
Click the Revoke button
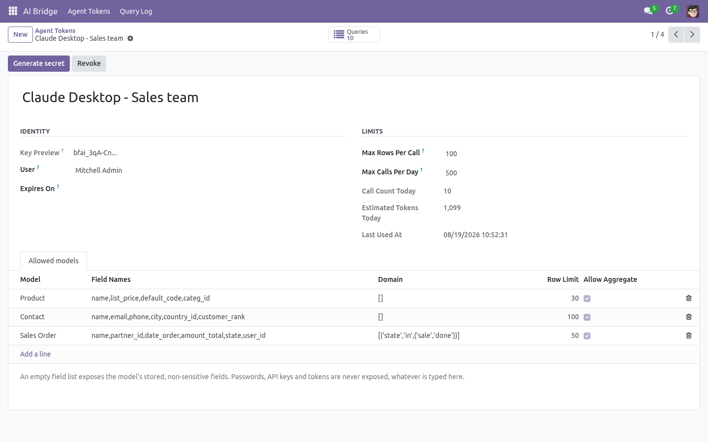click(x=89, y=63)
